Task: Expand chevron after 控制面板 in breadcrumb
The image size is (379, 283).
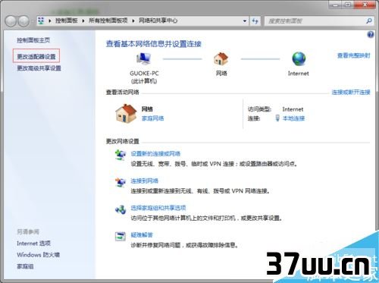Action: pos(83,21)
